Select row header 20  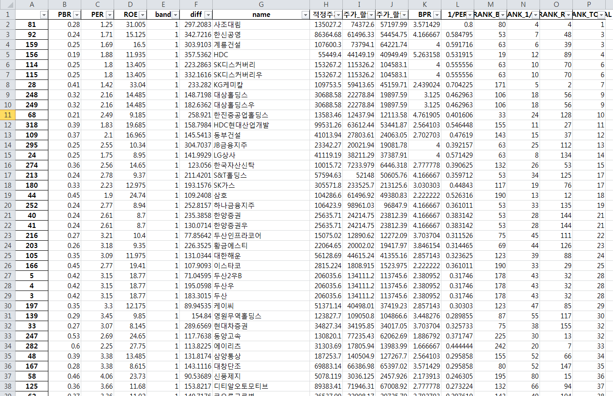(x=8, y=206)
